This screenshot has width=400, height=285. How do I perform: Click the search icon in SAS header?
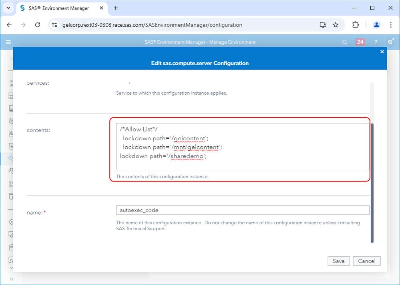(x=345, y=42)
